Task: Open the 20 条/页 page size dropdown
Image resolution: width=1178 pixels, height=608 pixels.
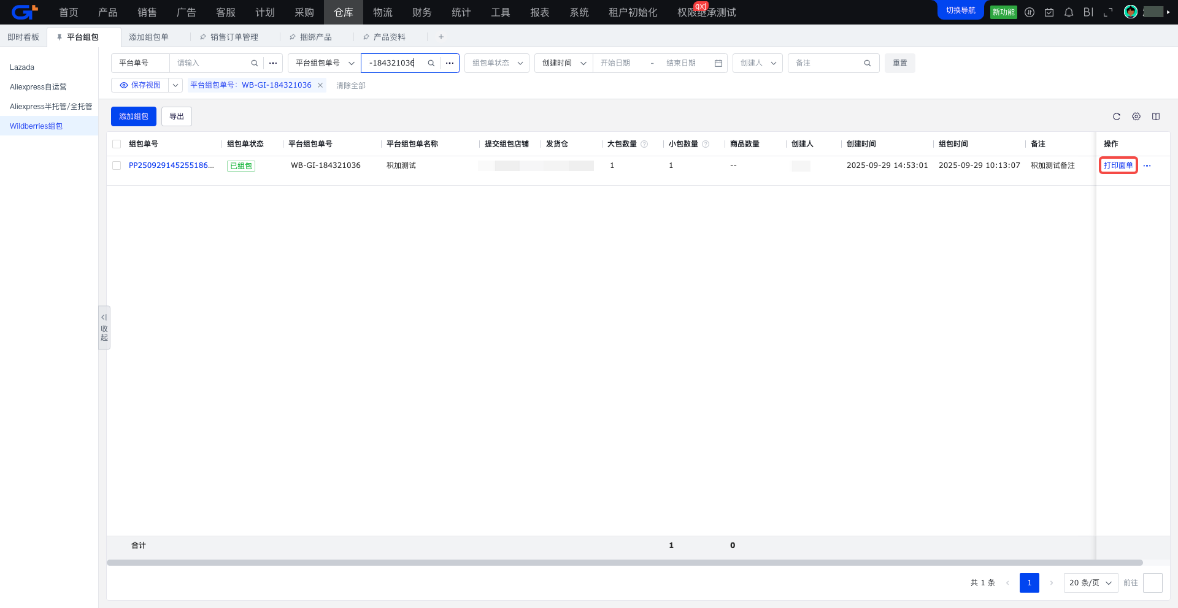Action: point(1091,583)
